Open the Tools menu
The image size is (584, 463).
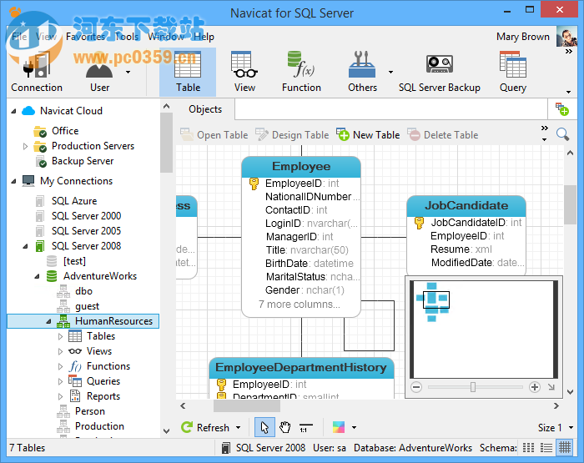point(127,37)
